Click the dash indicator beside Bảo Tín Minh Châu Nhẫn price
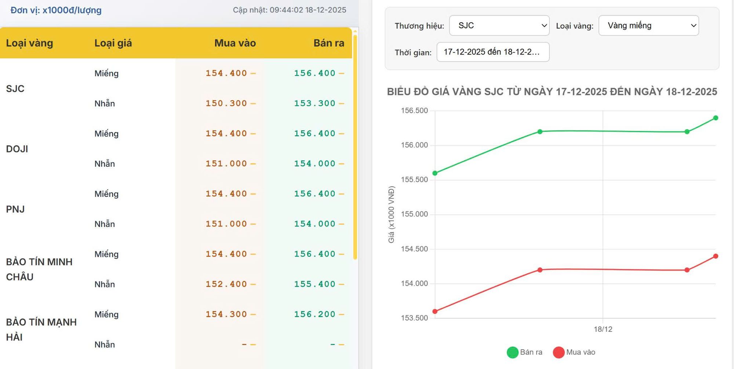734x369 pixels. coord(253,284)
